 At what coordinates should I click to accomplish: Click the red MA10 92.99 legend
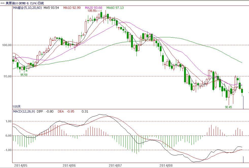click(x=72, y=8)
